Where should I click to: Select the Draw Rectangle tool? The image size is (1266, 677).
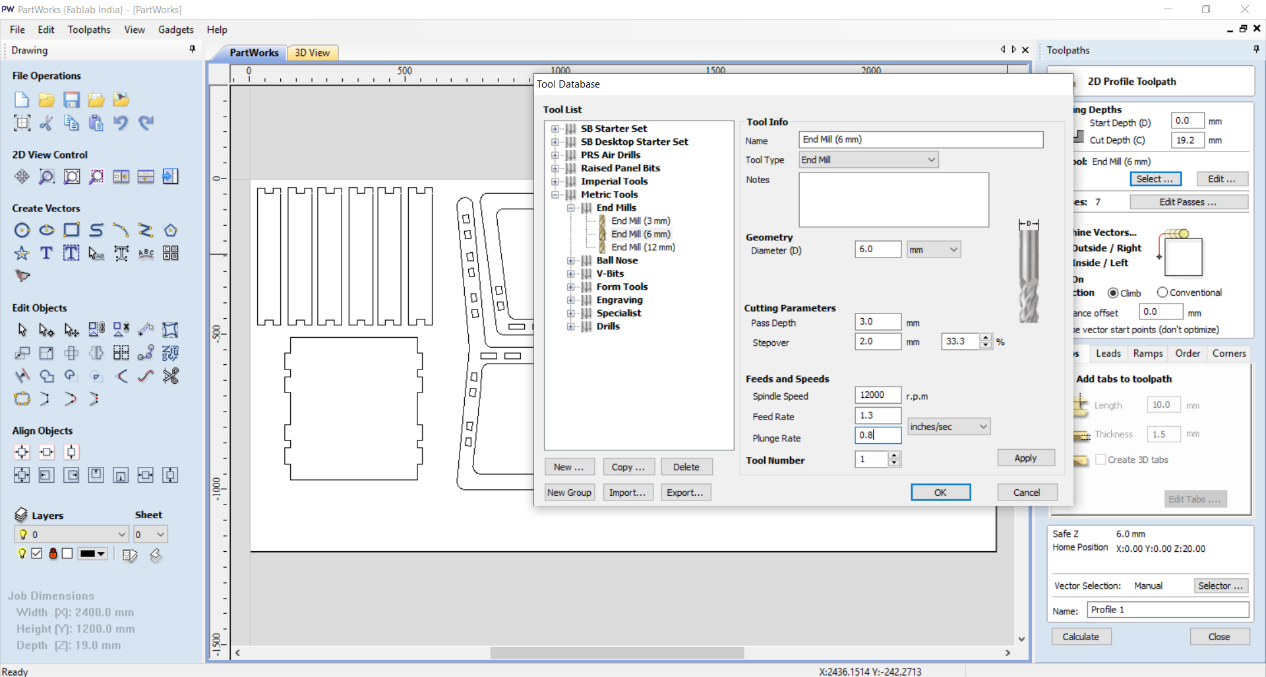71,230
